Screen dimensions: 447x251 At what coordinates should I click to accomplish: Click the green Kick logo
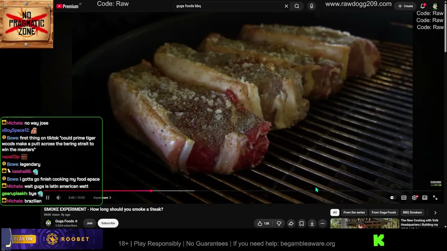[x=379, y=240]
